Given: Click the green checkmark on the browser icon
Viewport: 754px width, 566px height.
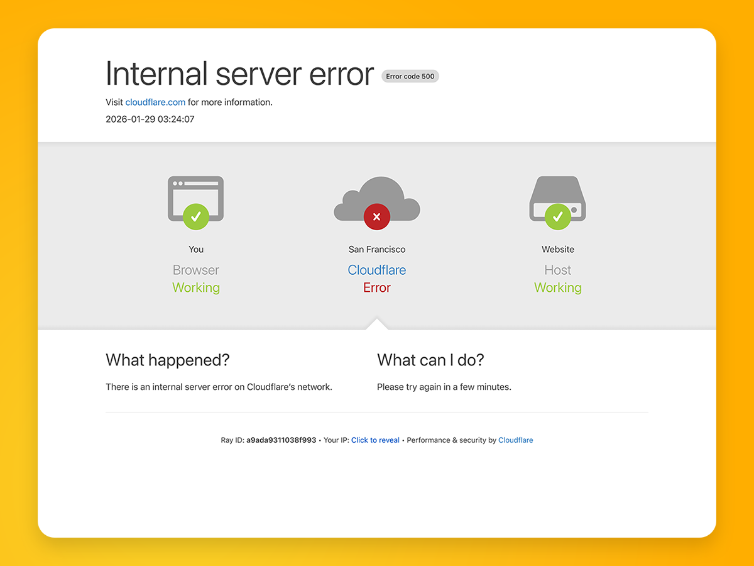Looking at the screenshot, I should click(195, 216).
